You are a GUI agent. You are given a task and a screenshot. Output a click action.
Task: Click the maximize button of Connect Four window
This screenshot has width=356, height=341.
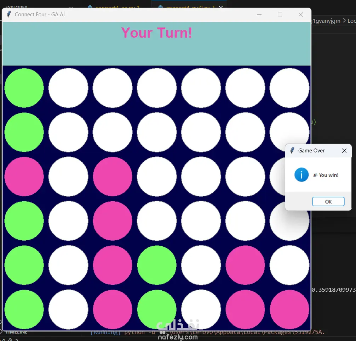[280, 14]
